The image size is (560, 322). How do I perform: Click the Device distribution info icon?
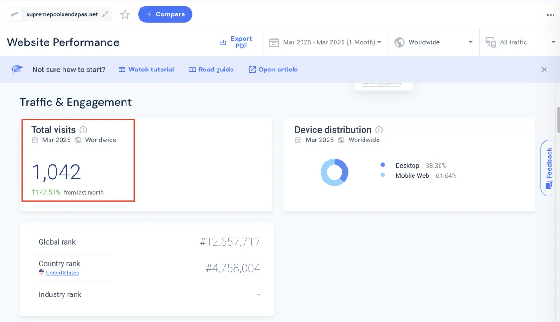tap(379, 130)
